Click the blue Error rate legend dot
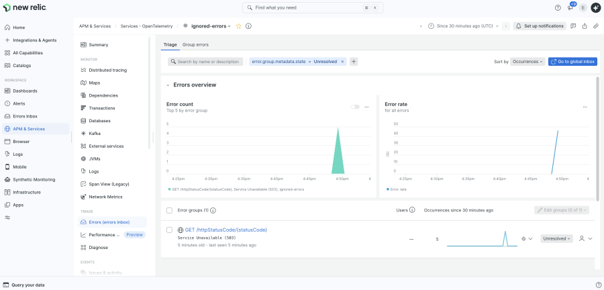 (x=387, y=189)
